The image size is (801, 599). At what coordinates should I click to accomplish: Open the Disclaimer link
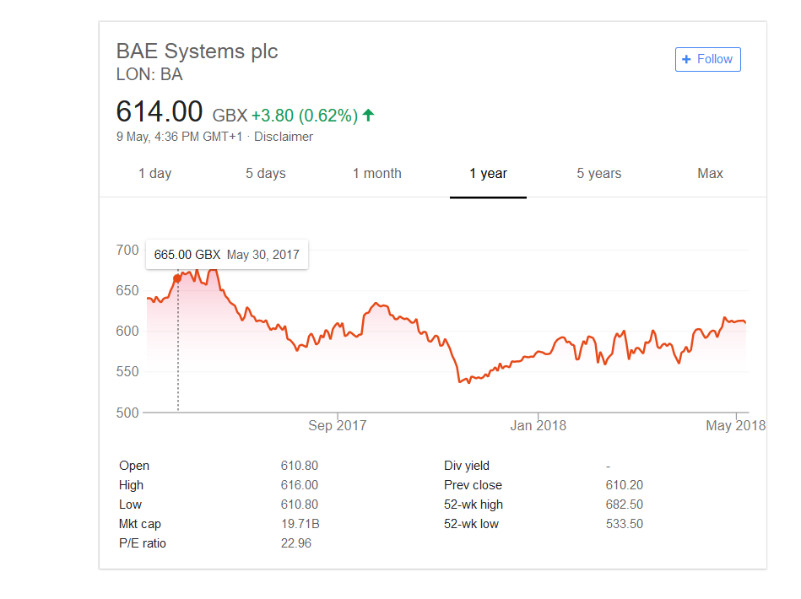tap(284, 137)
